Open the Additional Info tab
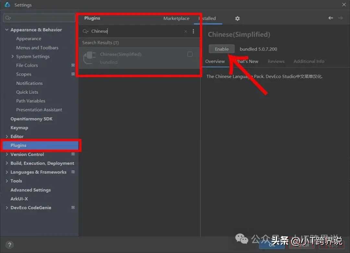This screenshot has height=253, width=350. click(x=309, y=61)
